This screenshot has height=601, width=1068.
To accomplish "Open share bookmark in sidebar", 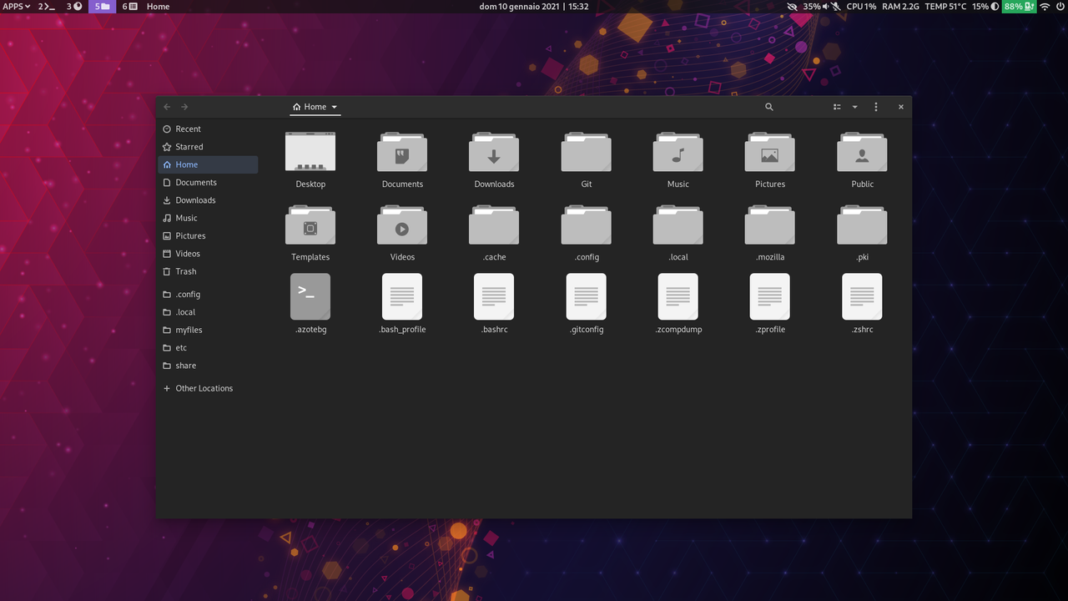I will tap(208, 366).
